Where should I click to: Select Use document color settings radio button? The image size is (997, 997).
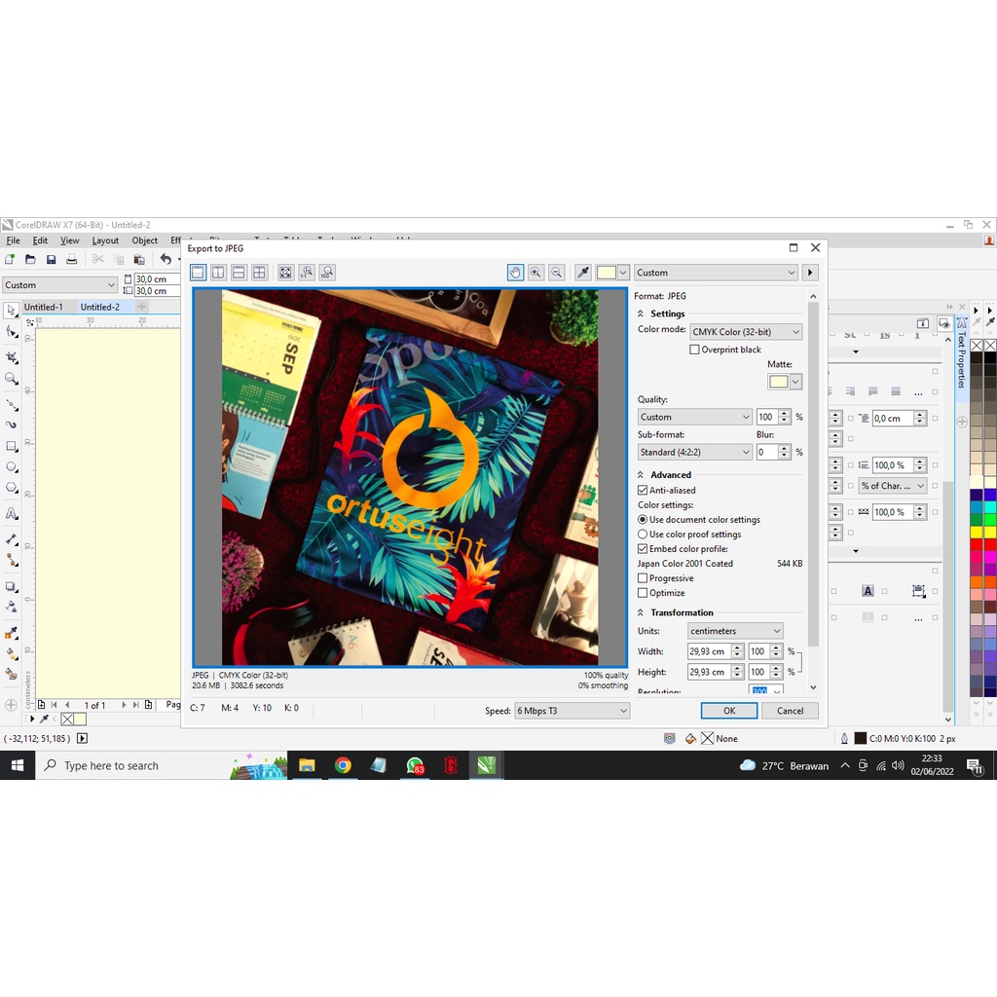[643, 520]
